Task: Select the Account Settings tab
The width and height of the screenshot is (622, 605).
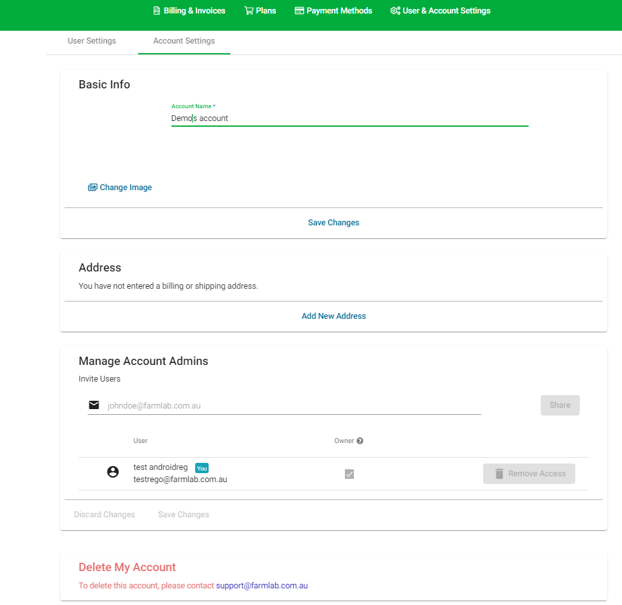Action: point(184,41)
